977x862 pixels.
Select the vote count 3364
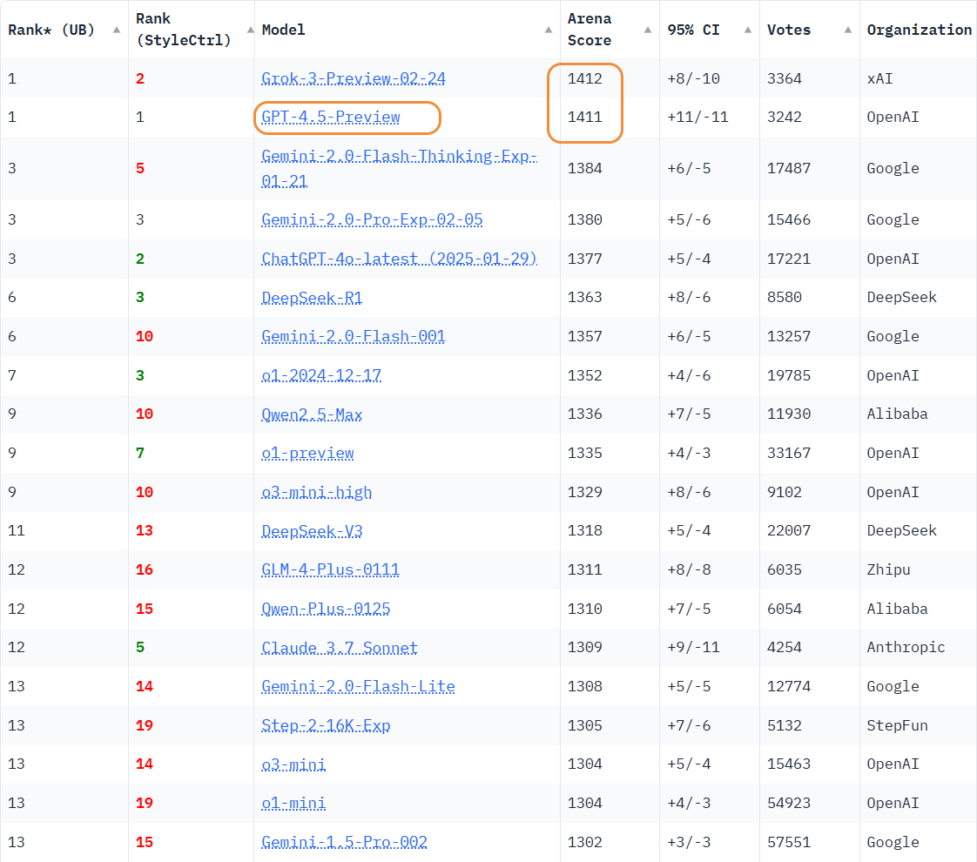coord(785,78)
